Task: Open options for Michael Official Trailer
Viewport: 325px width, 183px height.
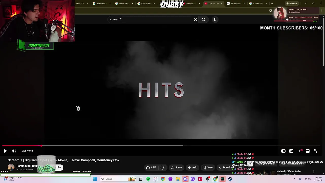Action: tap(313, 172)
